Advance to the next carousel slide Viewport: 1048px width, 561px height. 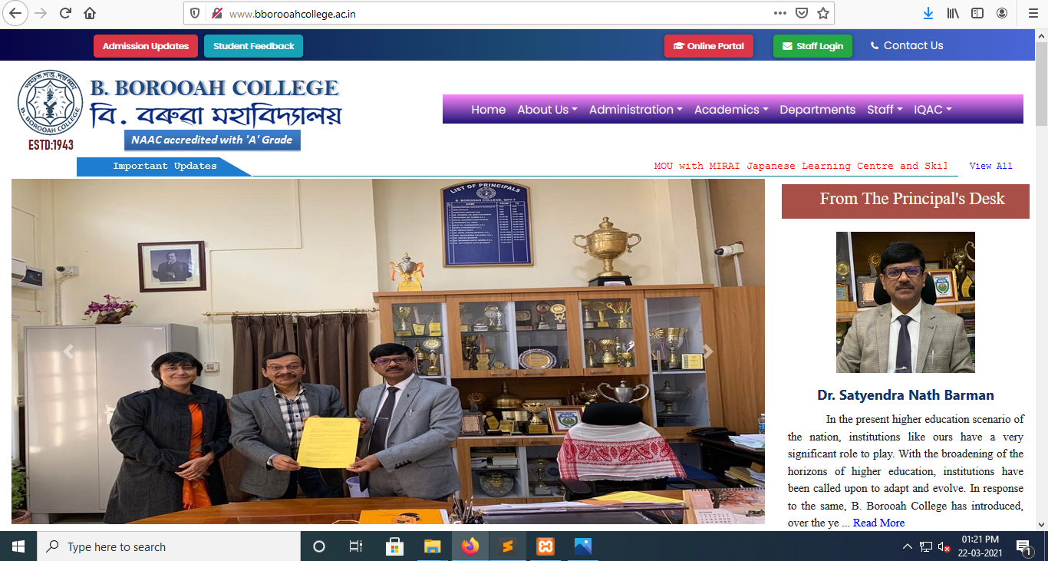(708, 351)
